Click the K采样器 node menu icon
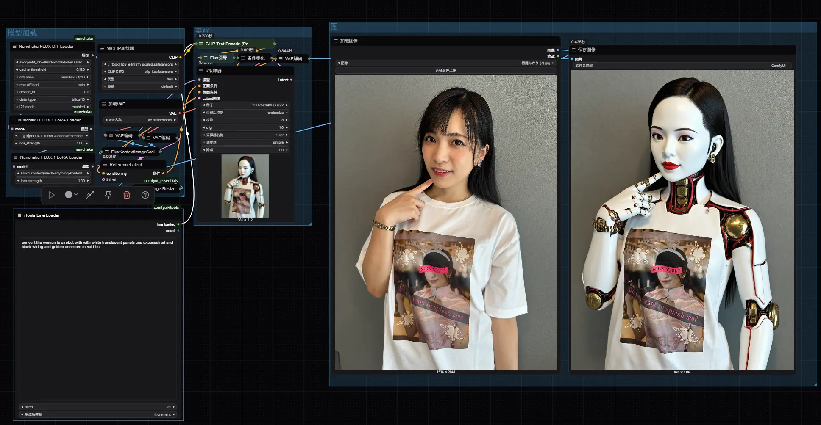 (201, 71)
